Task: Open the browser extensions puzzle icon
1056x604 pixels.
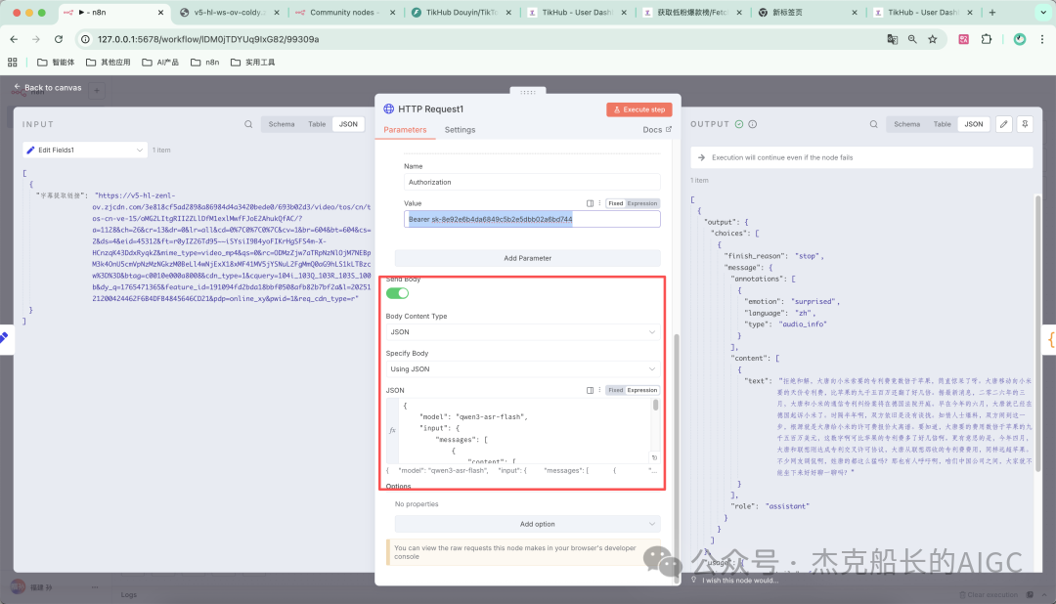Action: pyautogui.click(x=987, y=39)
